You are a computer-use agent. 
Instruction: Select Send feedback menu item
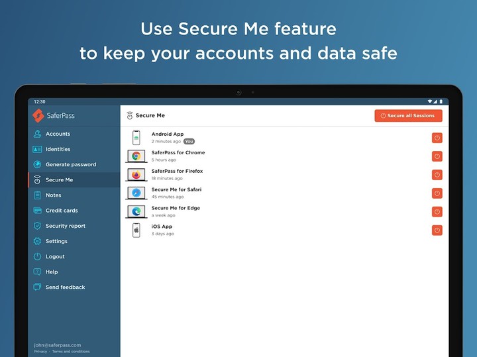(74, 287)
